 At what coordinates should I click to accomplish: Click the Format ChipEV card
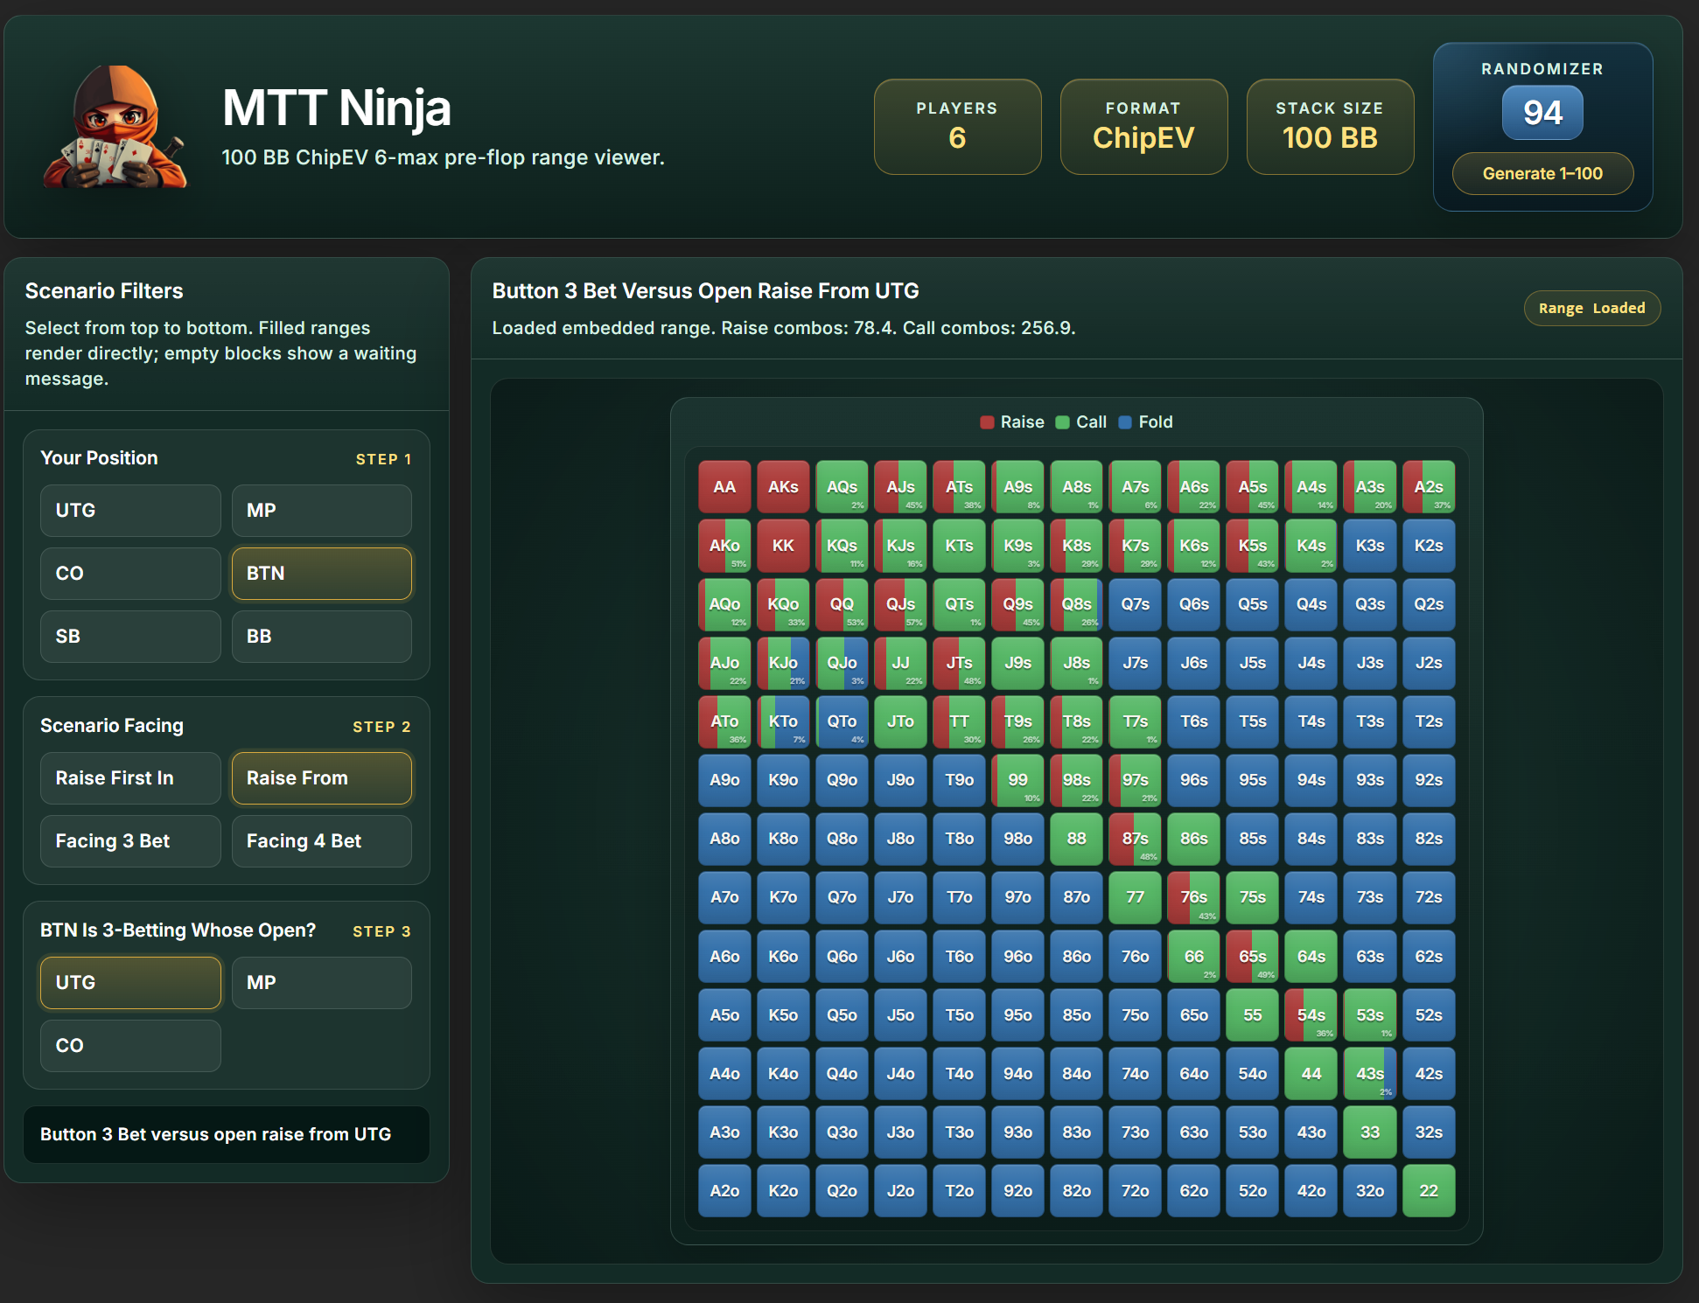click(x=1143, y=127)
